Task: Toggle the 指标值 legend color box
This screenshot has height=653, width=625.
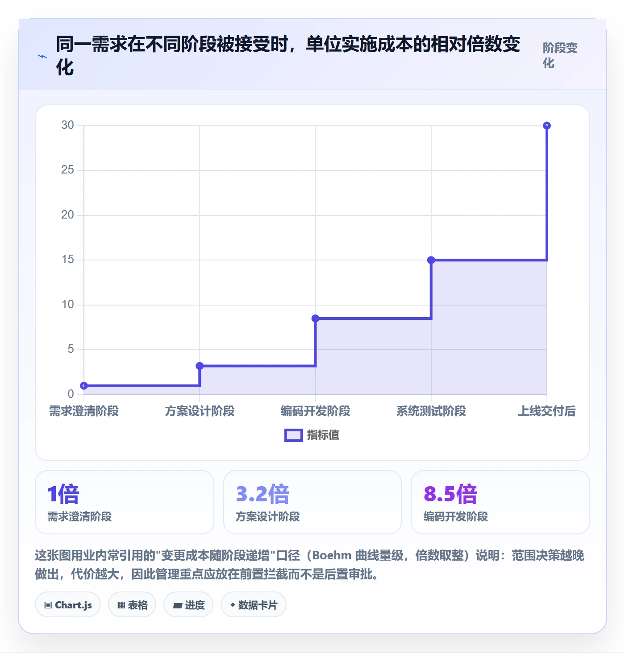Action: click(294, 435)
